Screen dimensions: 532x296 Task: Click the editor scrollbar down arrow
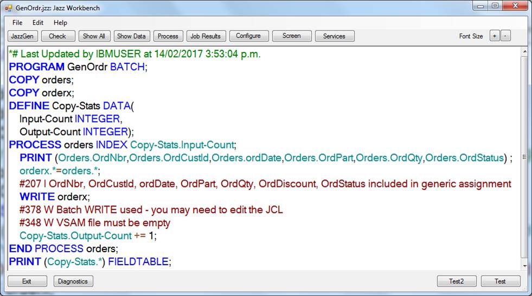pos(524,266)
